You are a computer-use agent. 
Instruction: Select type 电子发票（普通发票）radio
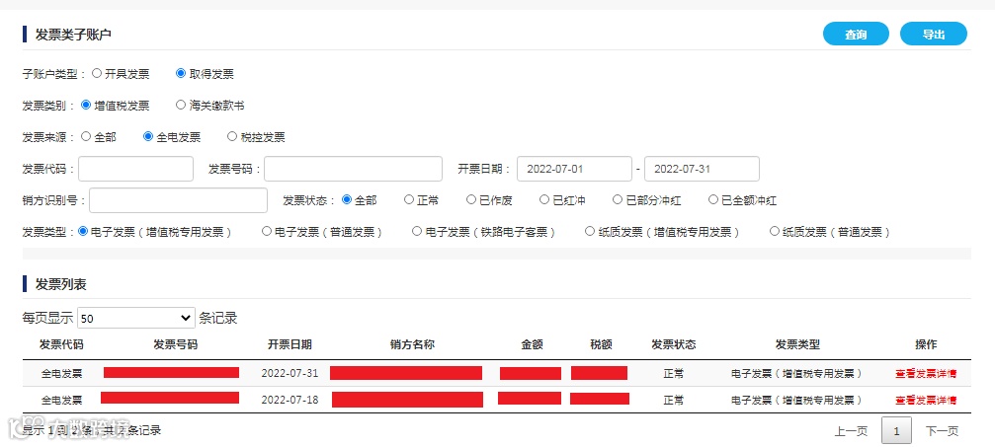pyautogui.click(x=267, y=232)
